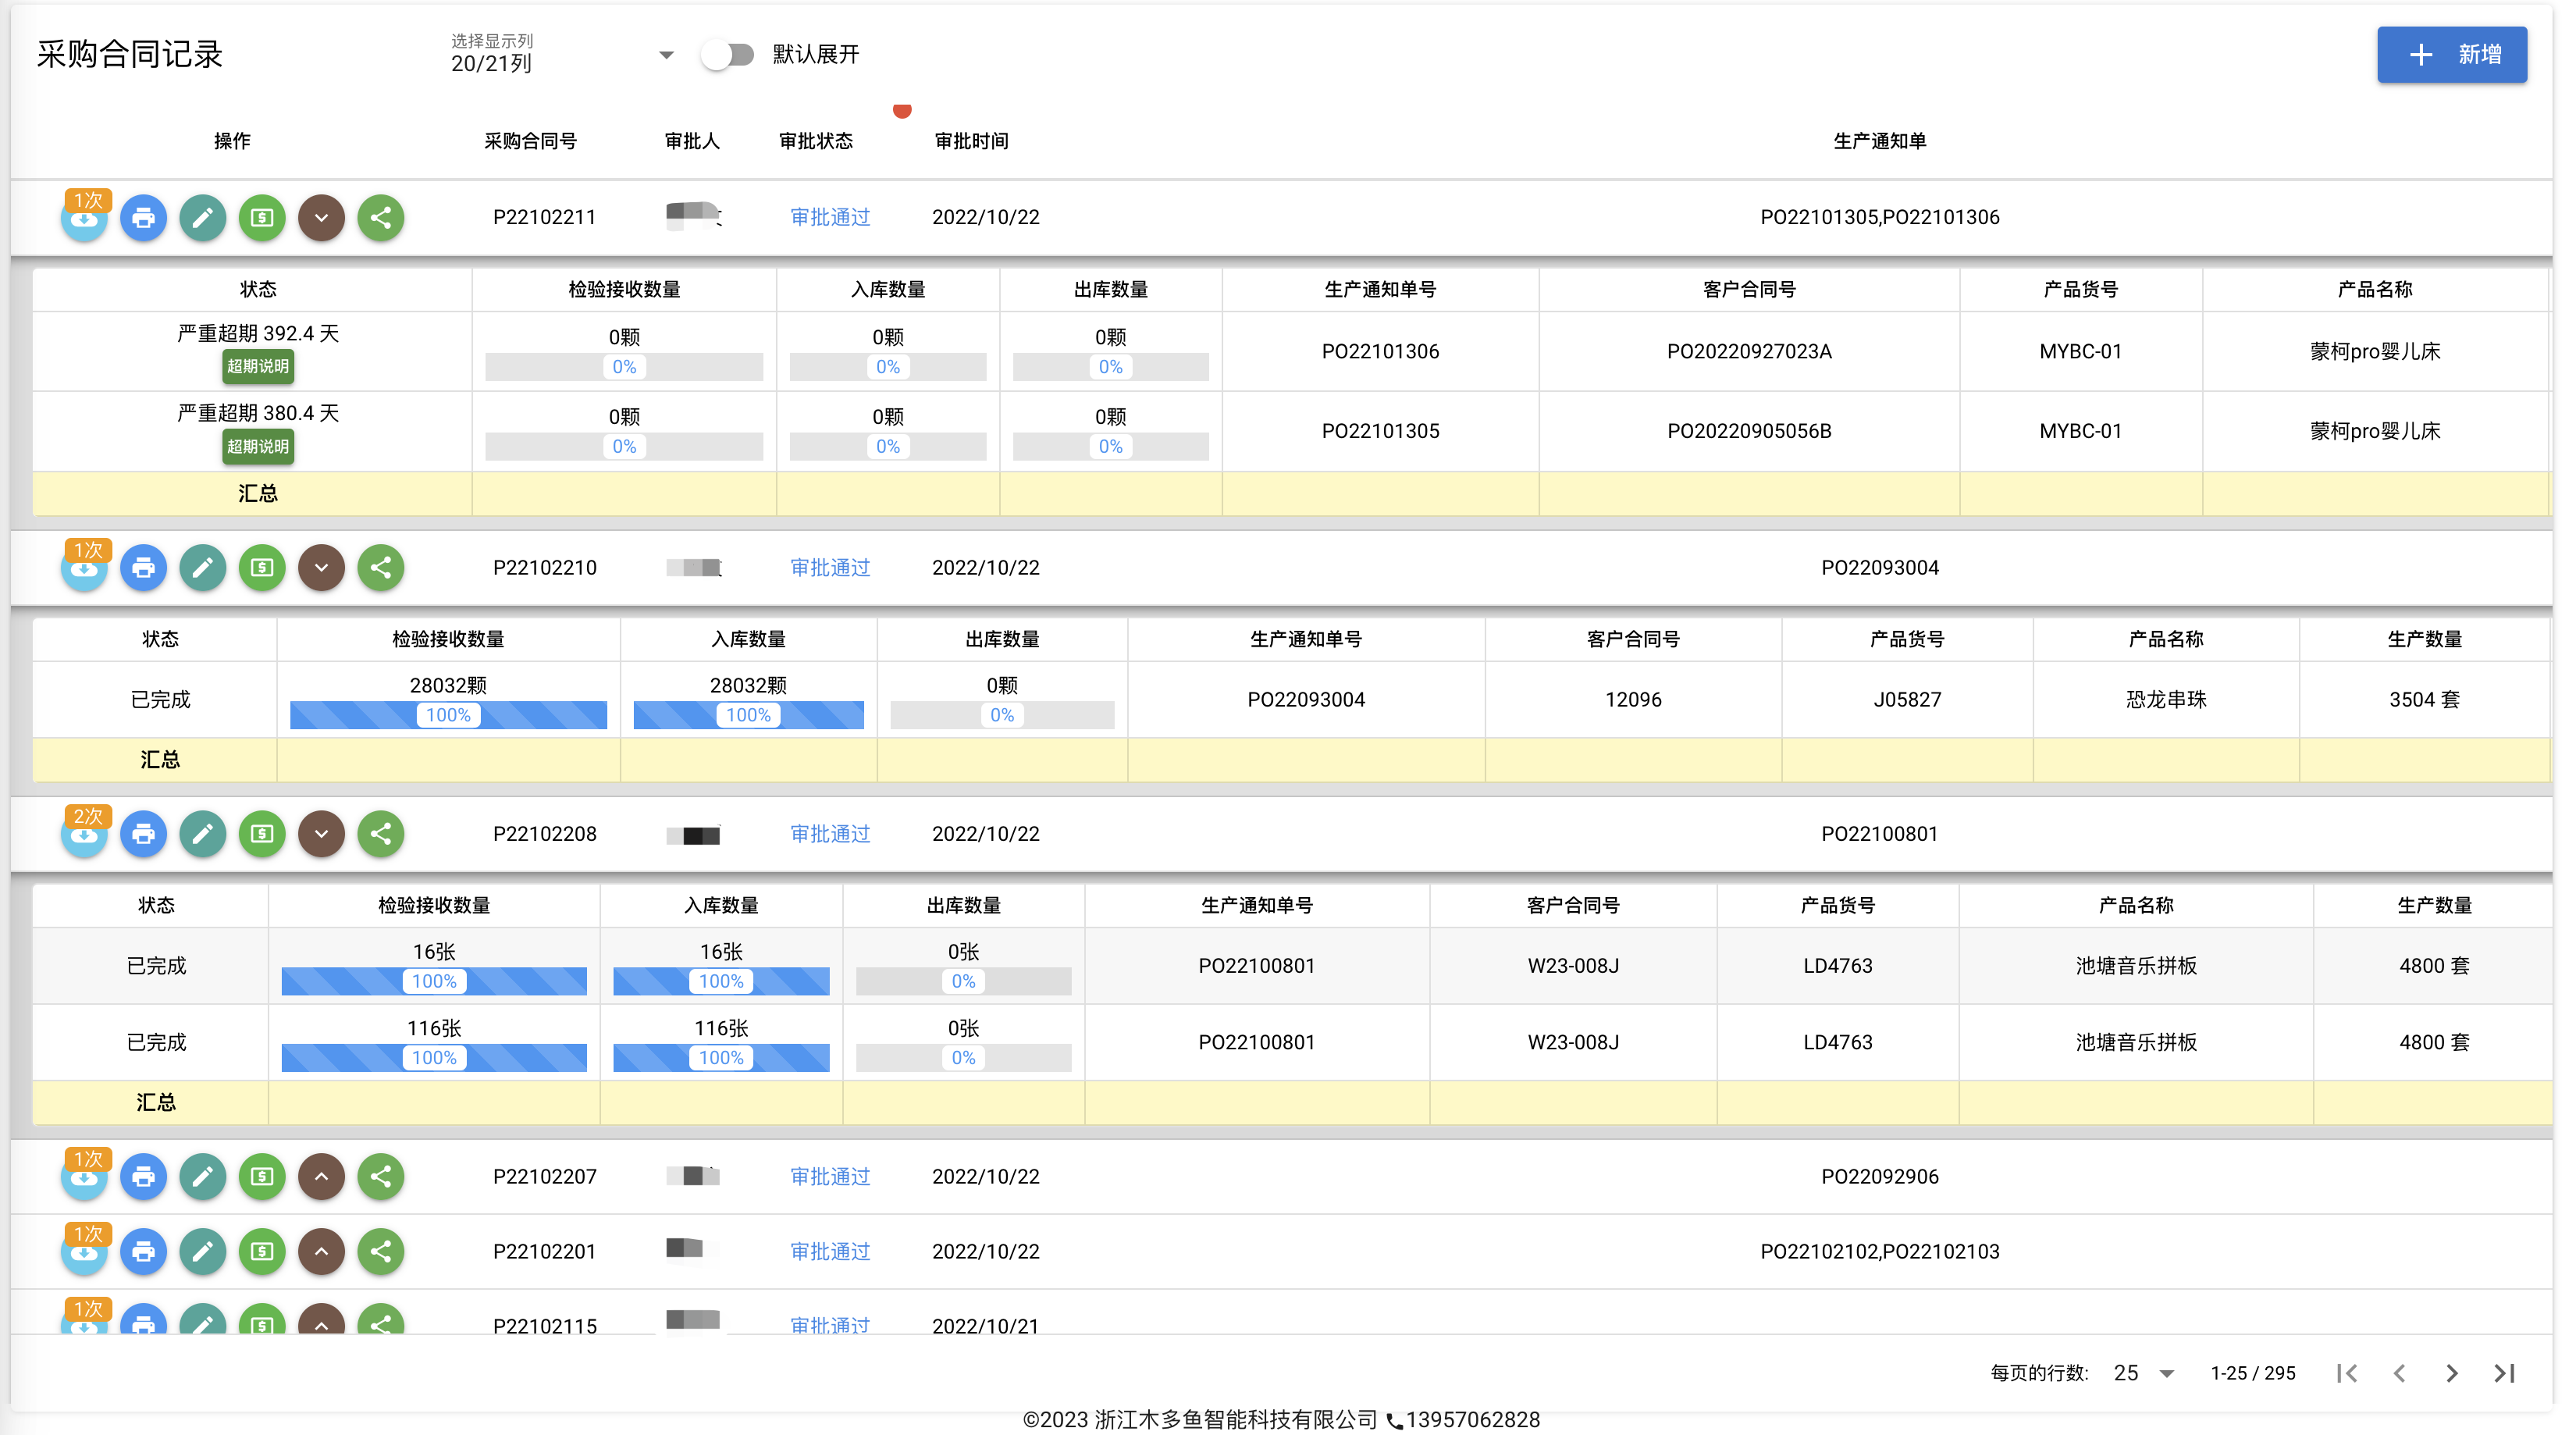This screenshot has width=2576, height=1435.
Task: Click edit pencil icon for P22102210
Action: (202, 568)
